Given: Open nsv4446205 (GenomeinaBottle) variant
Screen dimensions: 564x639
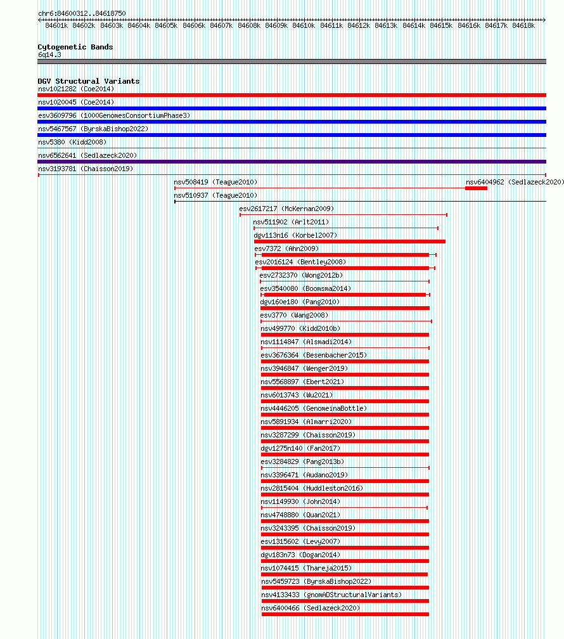Looking at the screenshot, I should tap(314, 408).
